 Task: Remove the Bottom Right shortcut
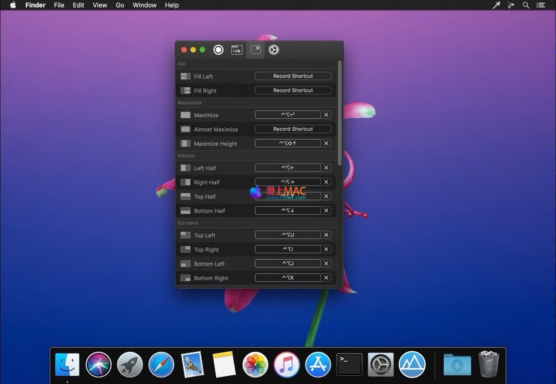coord(326,278)
